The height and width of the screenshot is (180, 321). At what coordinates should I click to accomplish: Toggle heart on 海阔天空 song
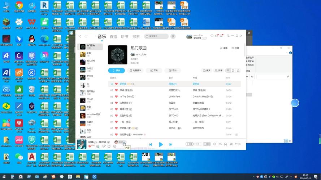(116, 109)
